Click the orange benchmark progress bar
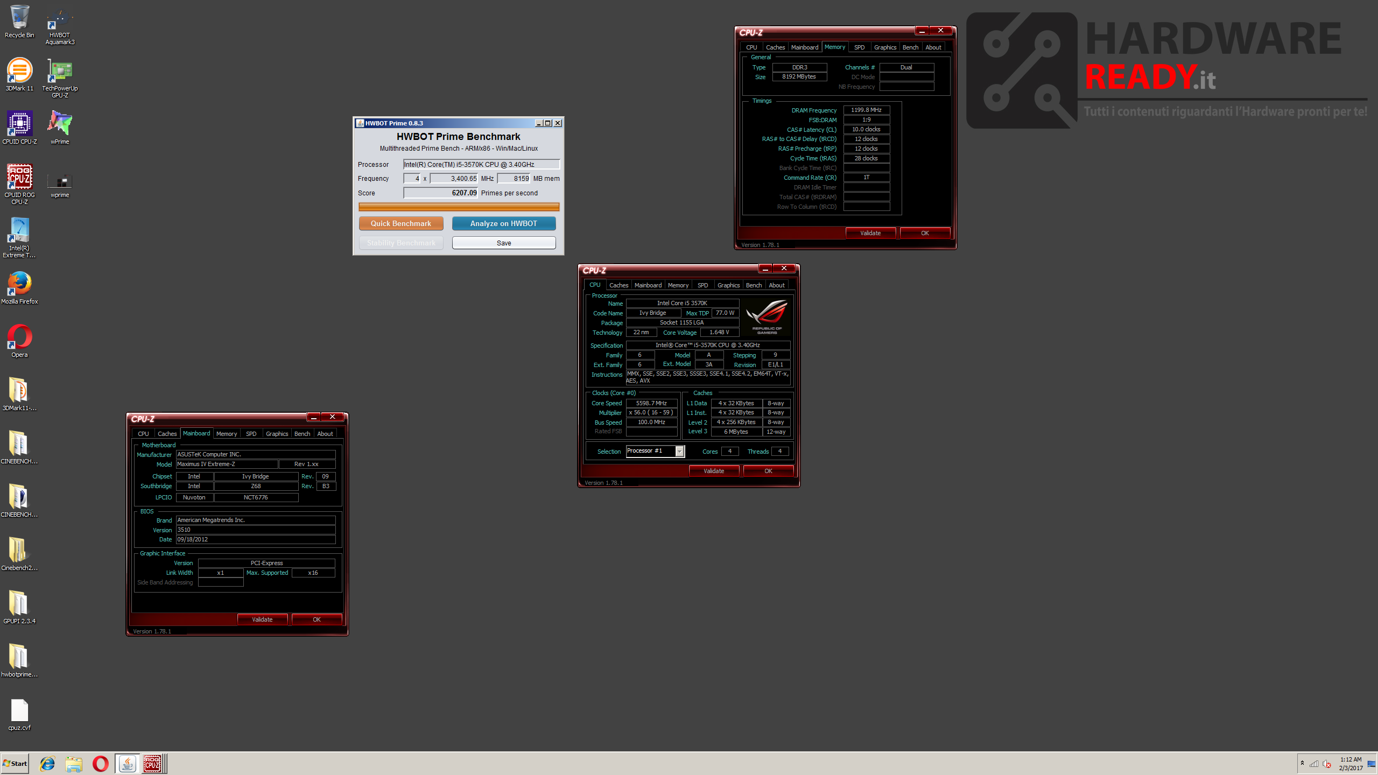The height and width of the screenshot is (775, 1378). [x=459, y=207]
